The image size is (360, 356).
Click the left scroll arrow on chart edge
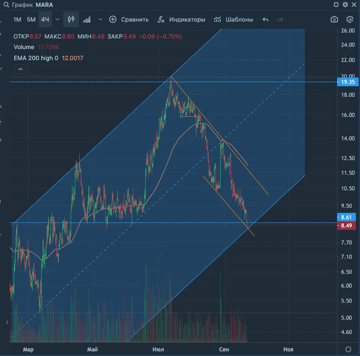pos(7,322)
